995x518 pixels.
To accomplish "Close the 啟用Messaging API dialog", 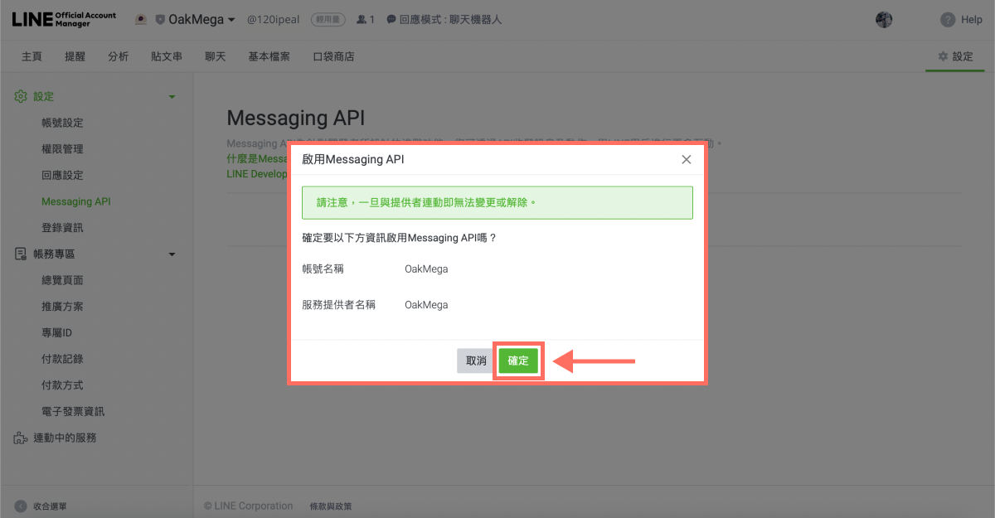I will click(x=687, y=159).
